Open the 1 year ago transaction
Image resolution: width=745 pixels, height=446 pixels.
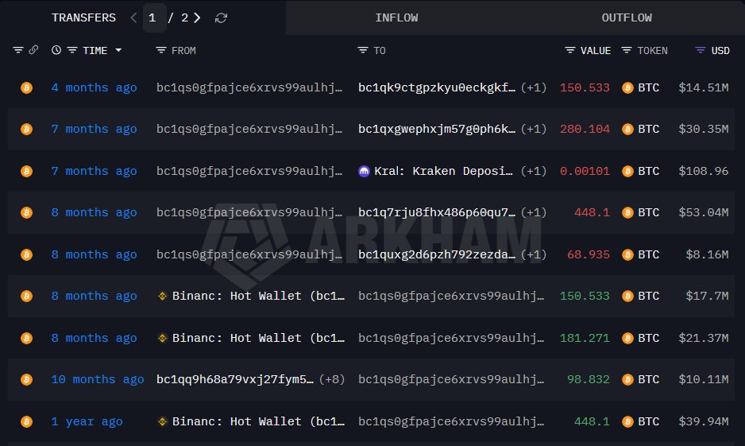[x=87, y=421]
